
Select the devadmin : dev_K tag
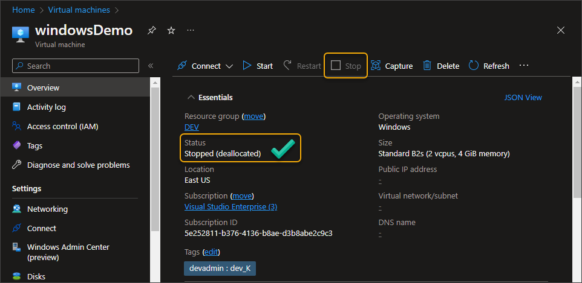tap(220, 269)
